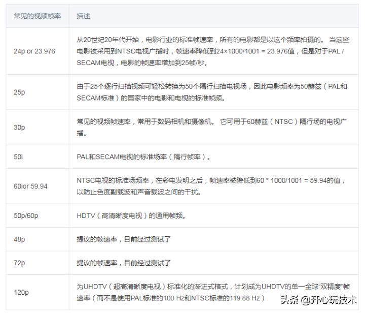Select the 50p/60p cell
The image size is (365, 313).
click(x=37, y=215)
